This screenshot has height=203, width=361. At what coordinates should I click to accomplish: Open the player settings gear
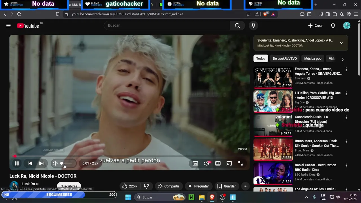point(207,163)
